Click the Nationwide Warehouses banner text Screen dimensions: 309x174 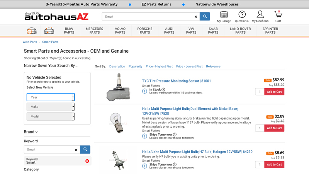click(x=217, y=4)
